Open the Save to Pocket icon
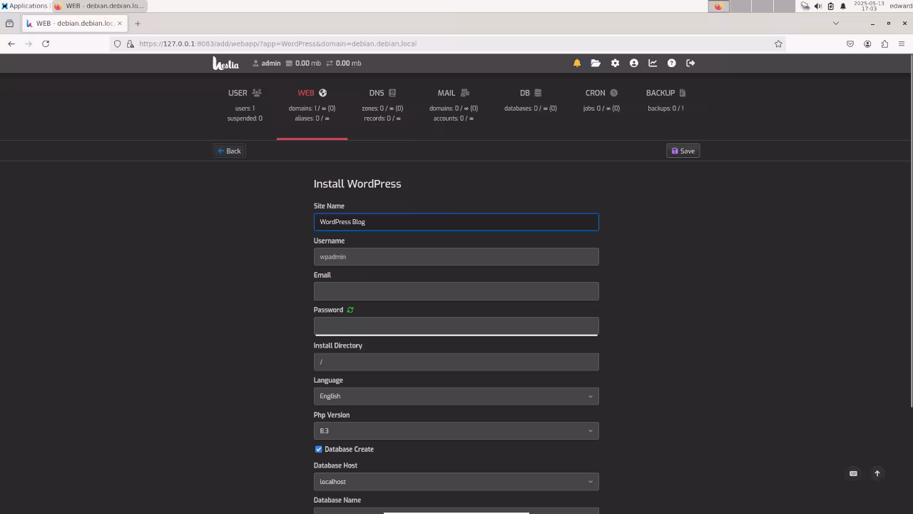Viewport: 913px width, 514px height. [x=850, y=44]
